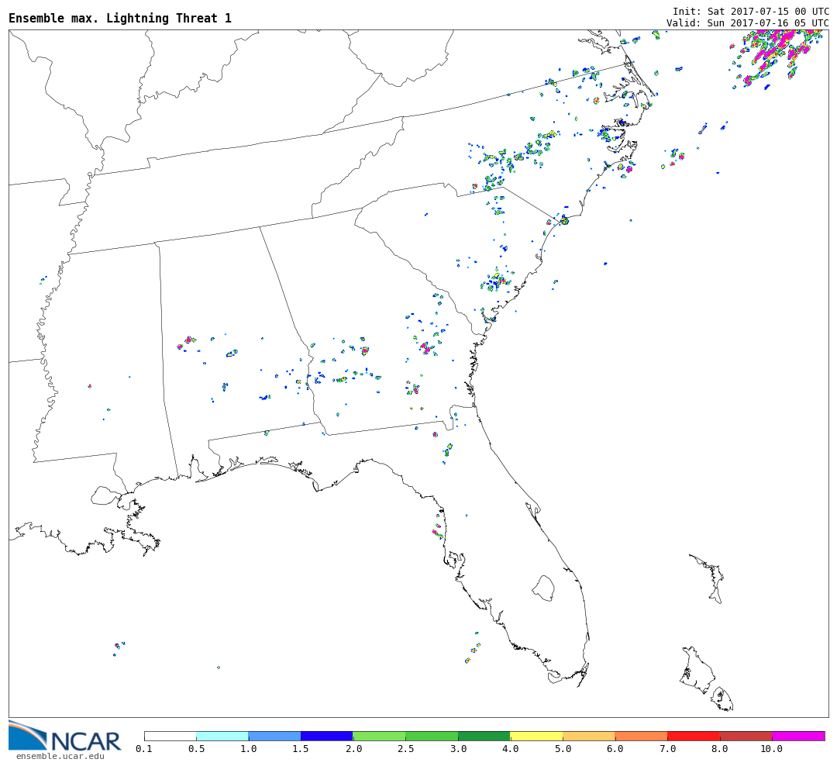Click the title Ensemble max. Lightning Threat 1
837x766 pixels.
click(x=120, y=18)
